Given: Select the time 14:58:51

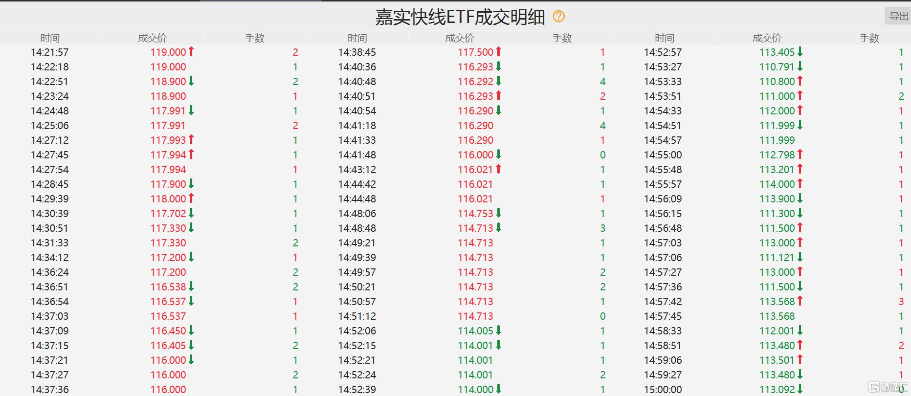Looking at the screenshot, I should (663, 346).
